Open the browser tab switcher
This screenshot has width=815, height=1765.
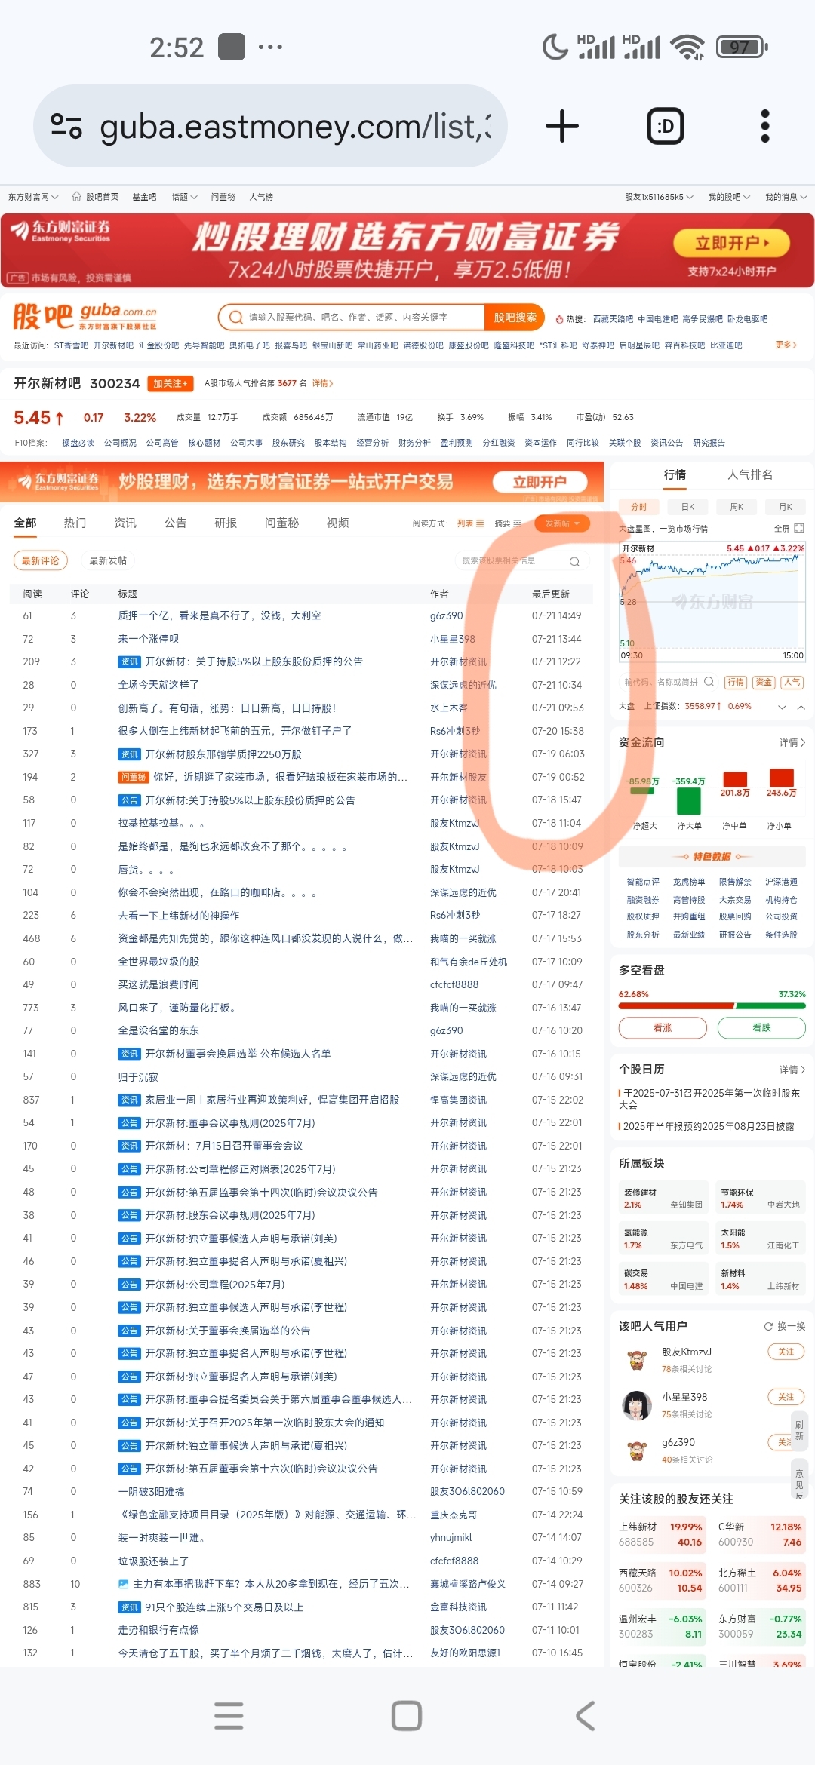(x=666, y=126)
